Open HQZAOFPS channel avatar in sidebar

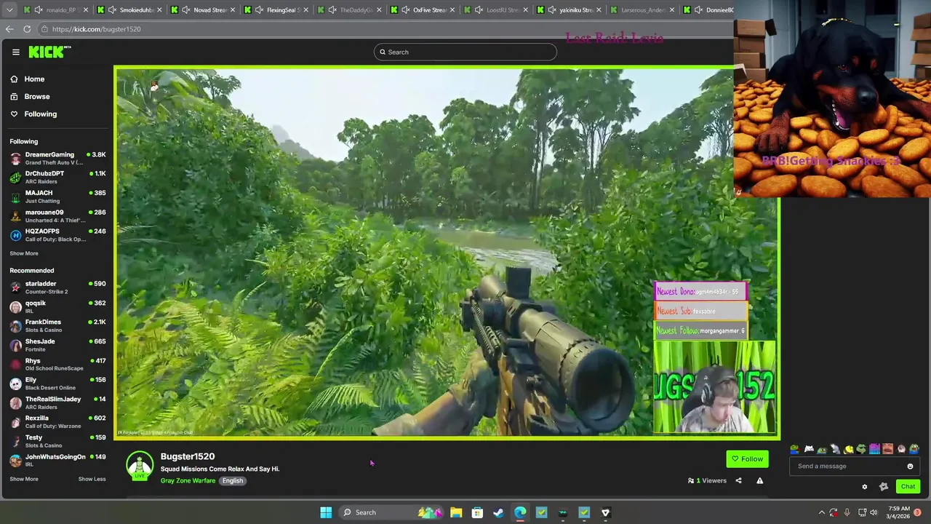coord(15,234)
